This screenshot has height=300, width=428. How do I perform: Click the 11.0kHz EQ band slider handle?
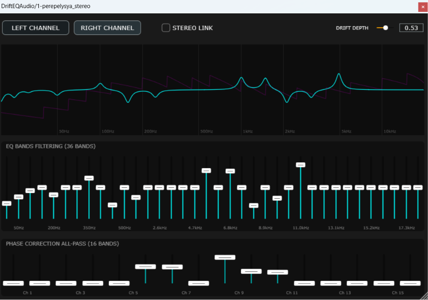(301, 165)
